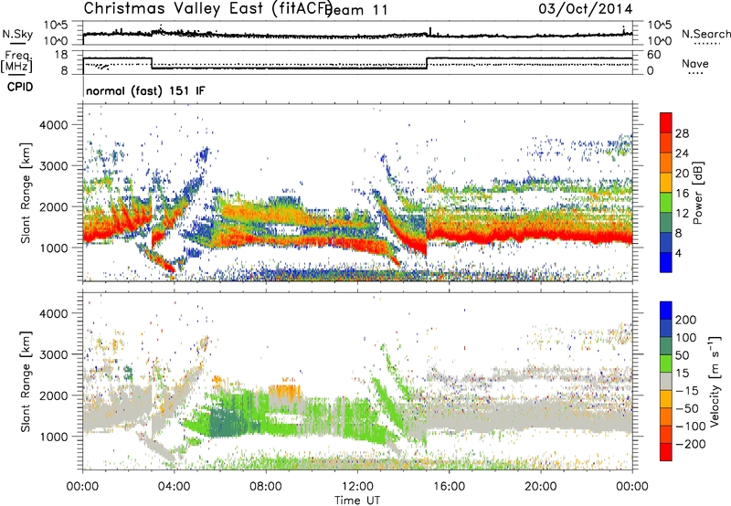The image size is (731, 506).
Task: Click the "60" tick on the Nave axis
Action: 654,55
